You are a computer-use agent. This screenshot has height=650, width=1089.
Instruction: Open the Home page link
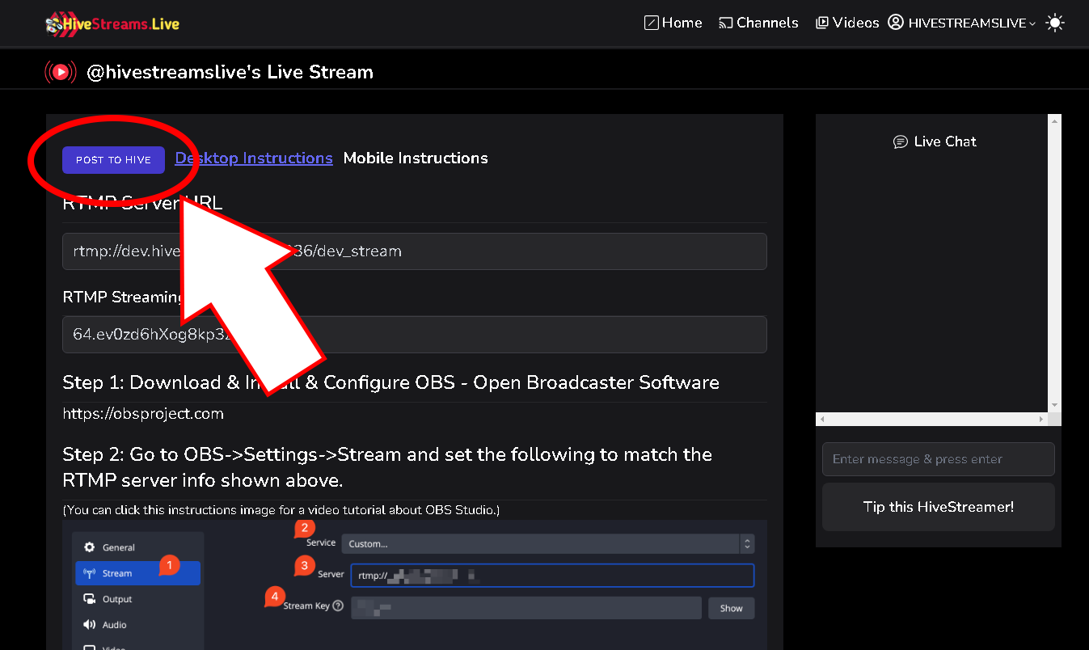point(673,23)
